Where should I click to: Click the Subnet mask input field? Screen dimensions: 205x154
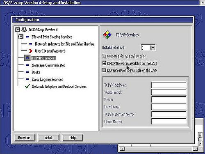[x=169, y=92]
